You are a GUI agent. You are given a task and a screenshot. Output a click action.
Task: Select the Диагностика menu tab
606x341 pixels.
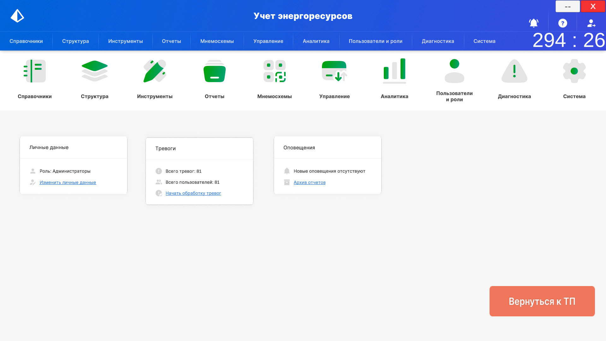coord(438,41)
